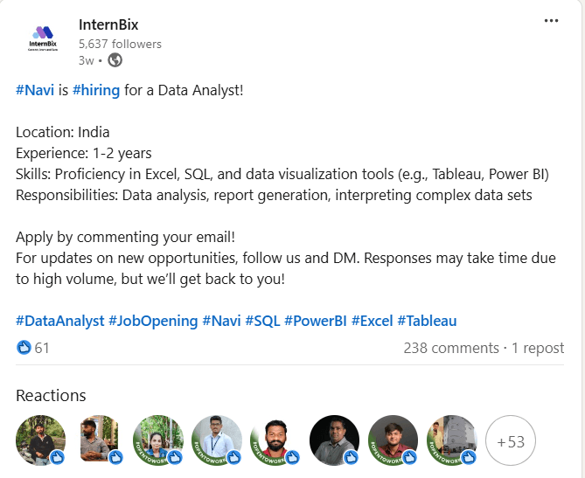Viewport: 585px width, 478px height.
Task: Click the blue like reaction icon beside 61
Action: pyautogui.click(x=24, y=348)
